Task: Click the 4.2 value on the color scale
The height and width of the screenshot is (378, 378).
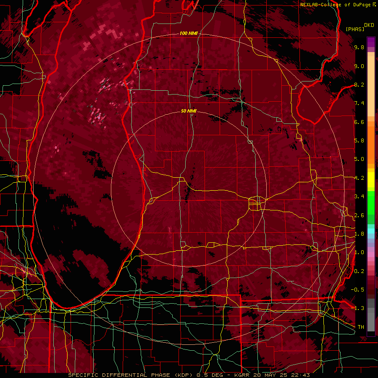Action: tap(359, 178)
